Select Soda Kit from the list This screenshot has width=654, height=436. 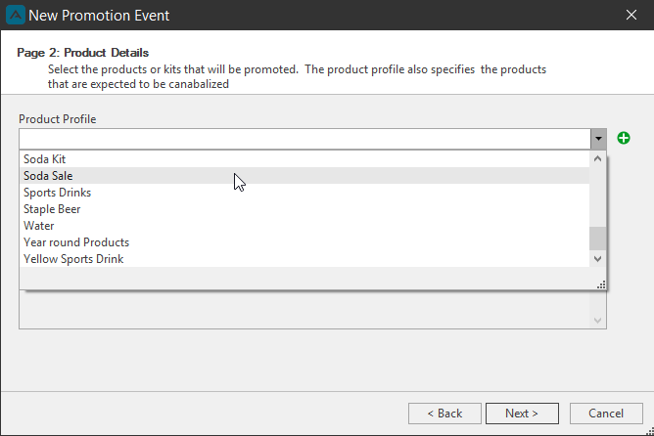[x=304, y=159]
